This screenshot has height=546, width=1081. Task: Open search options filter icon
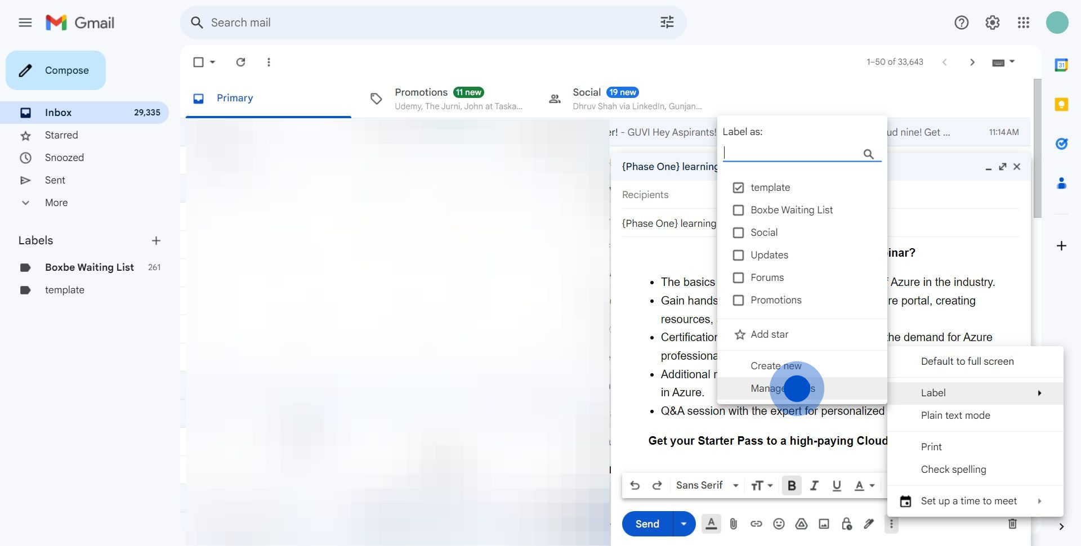coord(667,23)
